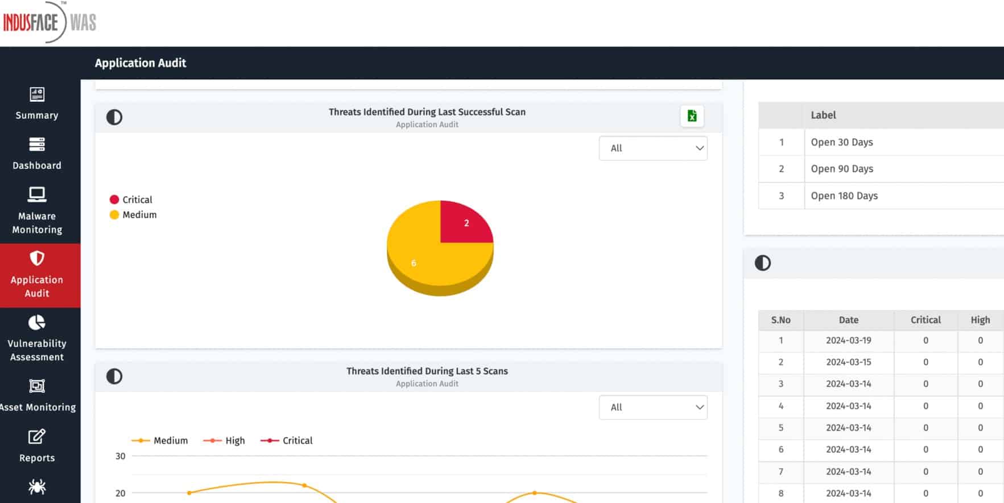Select the 2024-03-14 date in row 5
The width and height of the screenshot is (1004, 503).
click(x=849, y=427)
